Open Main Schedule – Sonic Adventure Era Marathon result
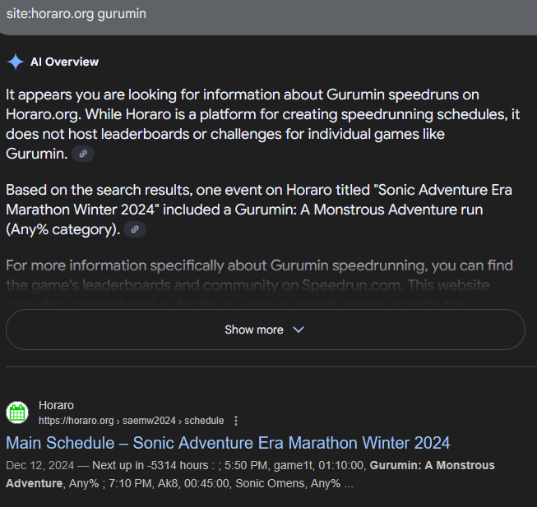Viewport: 537px width, 507px height. [228, 443]
